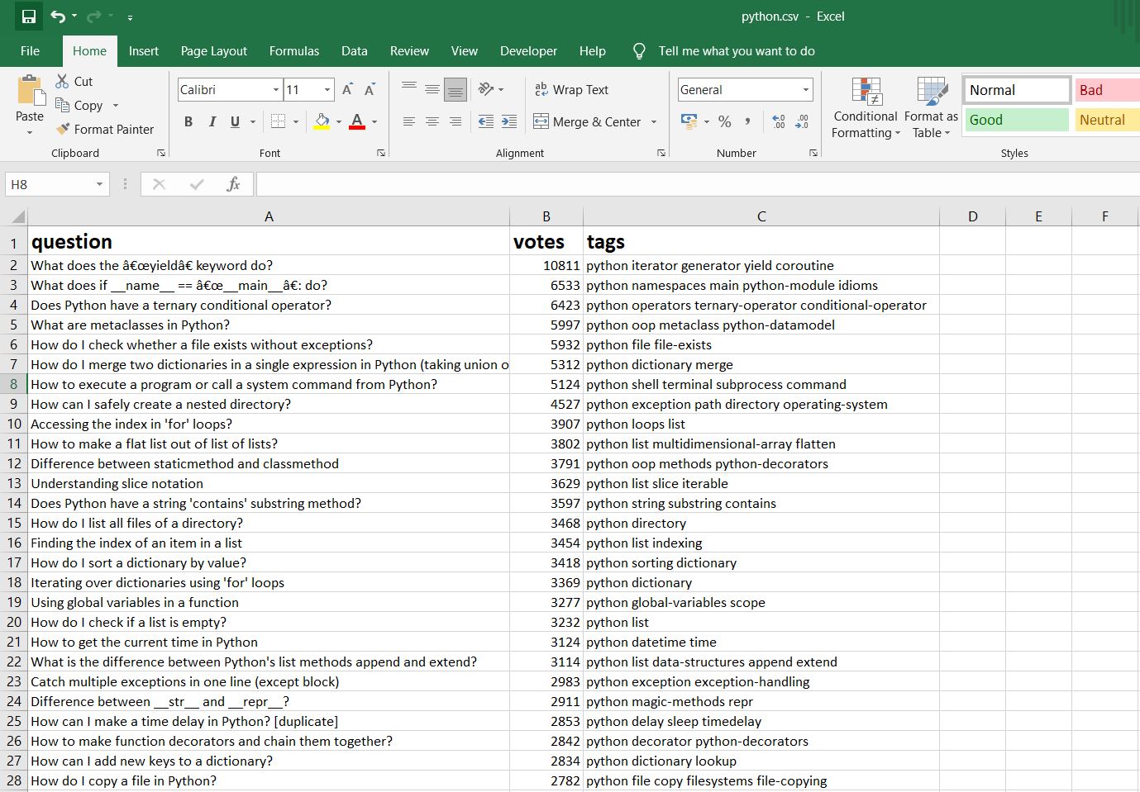Apply Comma Style format
The width and height of the screenshot is (1140, 792).
coord(747,121)
